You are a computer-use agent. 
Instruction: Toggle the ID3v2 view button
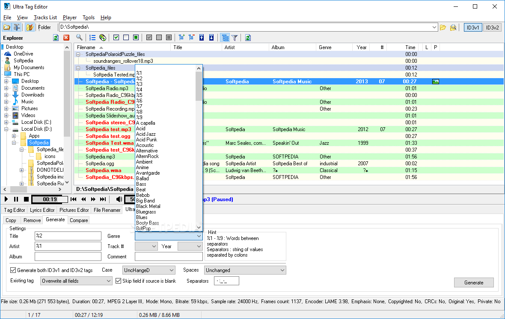click(x=493, y=28)
